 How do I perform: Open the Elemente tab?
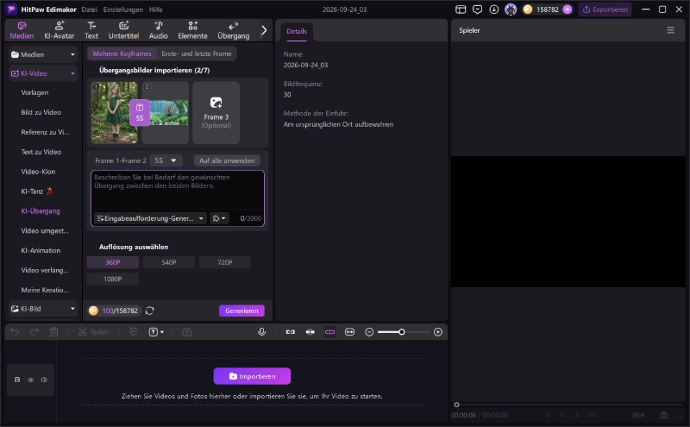(192, 30)
